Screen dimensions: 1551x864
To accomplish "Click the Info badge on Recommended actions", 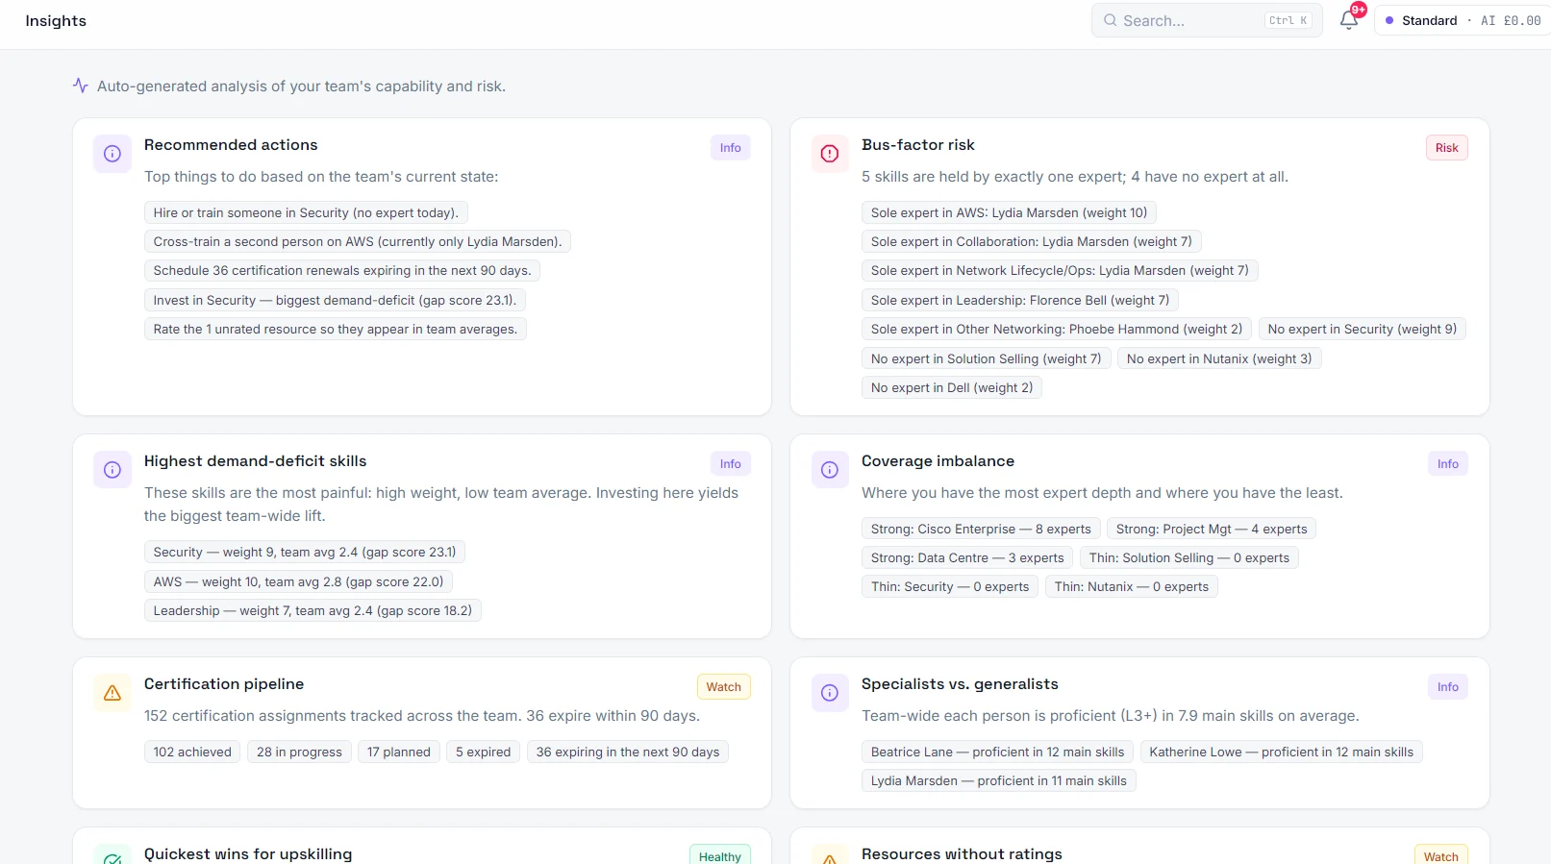I will (x=731, y=148).
